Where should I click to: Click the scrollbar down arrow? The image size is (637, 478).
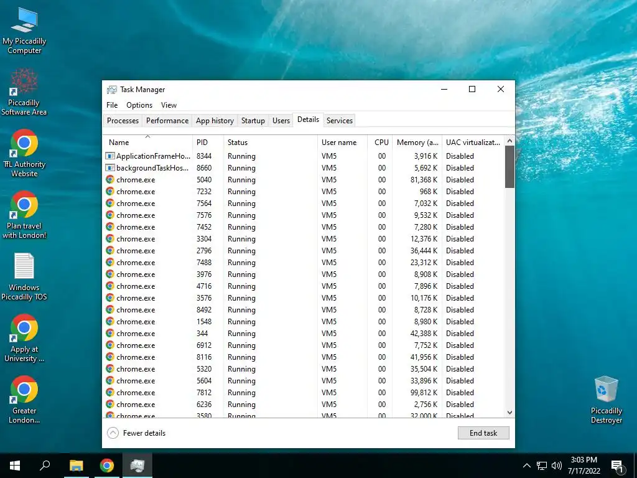(509, 413)
